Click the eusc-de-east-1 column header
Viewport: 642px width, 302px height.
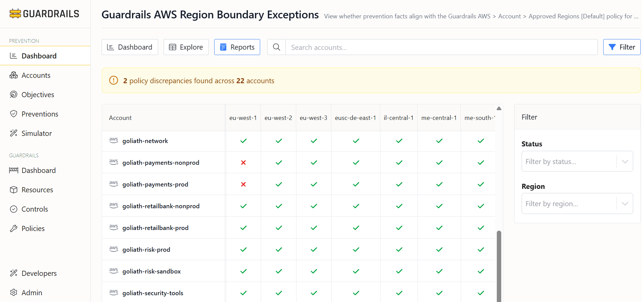[x=355, y=118]
